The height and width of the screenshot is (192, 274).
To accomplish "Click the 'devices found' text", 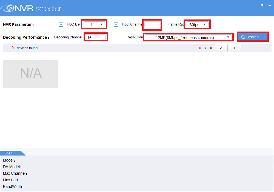I will pyautogui.click(x=27, y=48).
